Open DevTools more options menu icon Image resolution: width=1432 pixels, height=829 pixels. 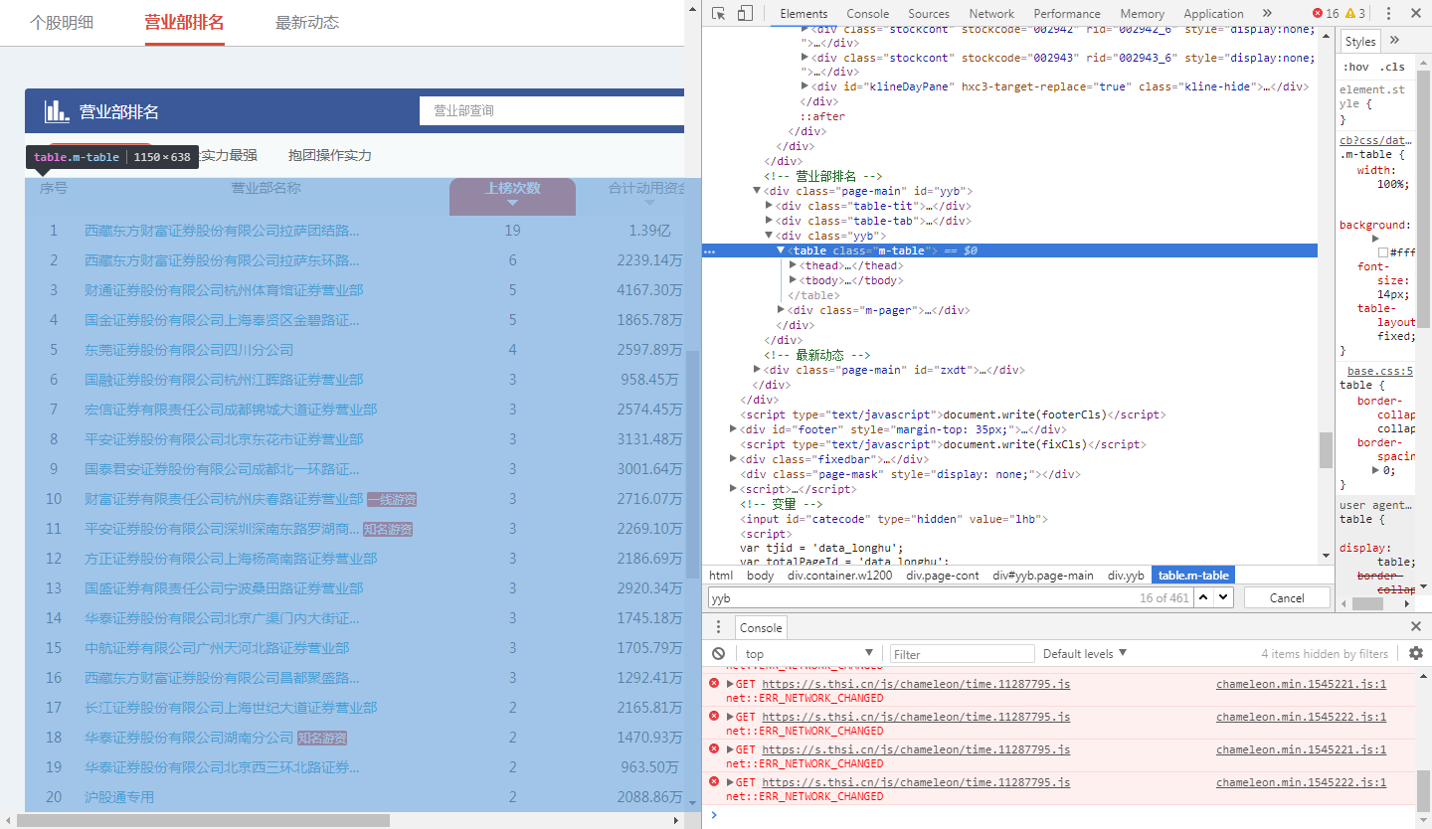tap(1387, 13)
